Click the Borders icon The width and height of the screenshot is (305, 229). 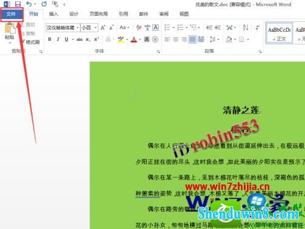coord(242,39)
